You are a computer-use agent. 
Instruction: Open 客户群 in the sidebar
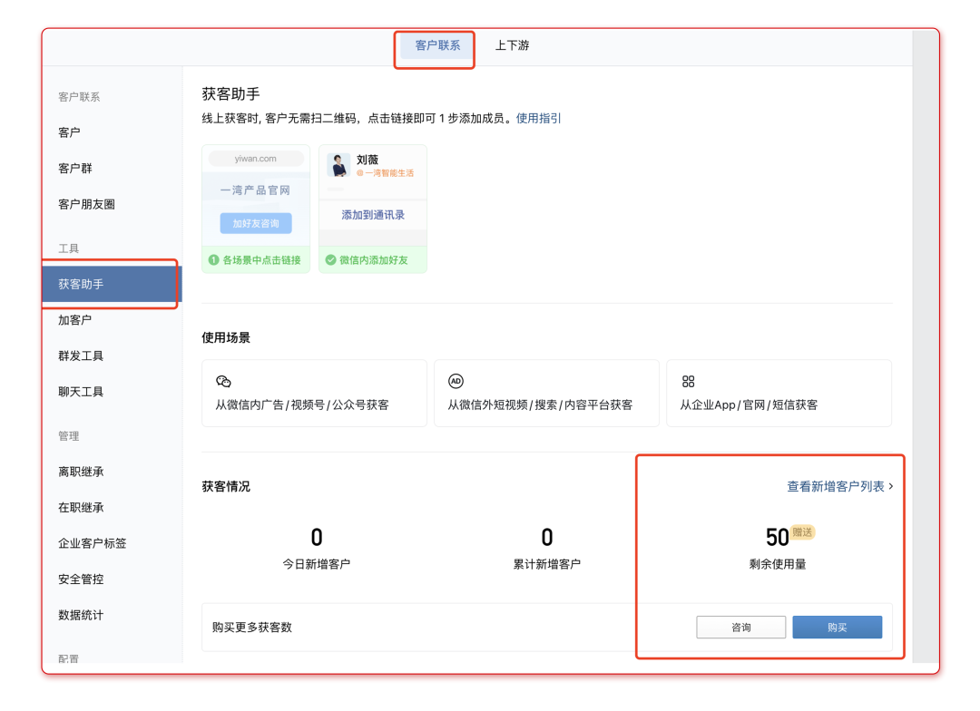(75, 169)
